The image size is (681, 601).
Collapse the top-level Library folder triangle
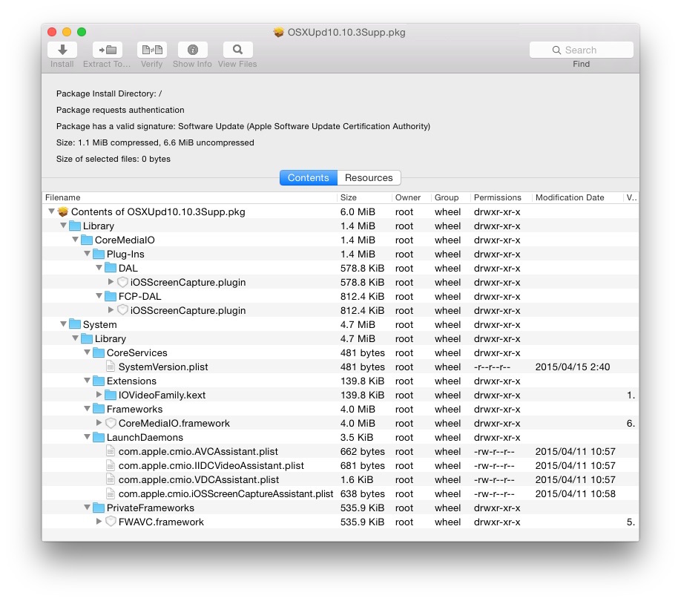(63, 226)
